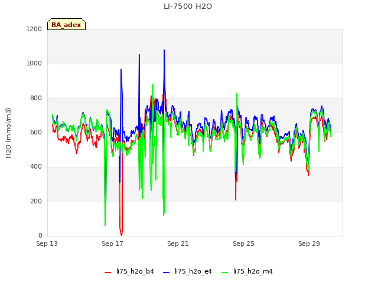Click the Sep 29 x-axis label
Viewport: 378px width, 283px height.
tap(309, 243)
